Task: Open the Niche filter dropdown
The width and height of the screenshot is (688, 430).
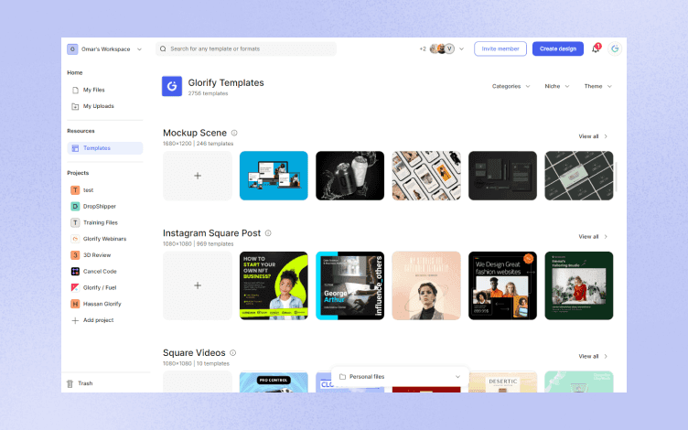Action: (x=557, y=86)
